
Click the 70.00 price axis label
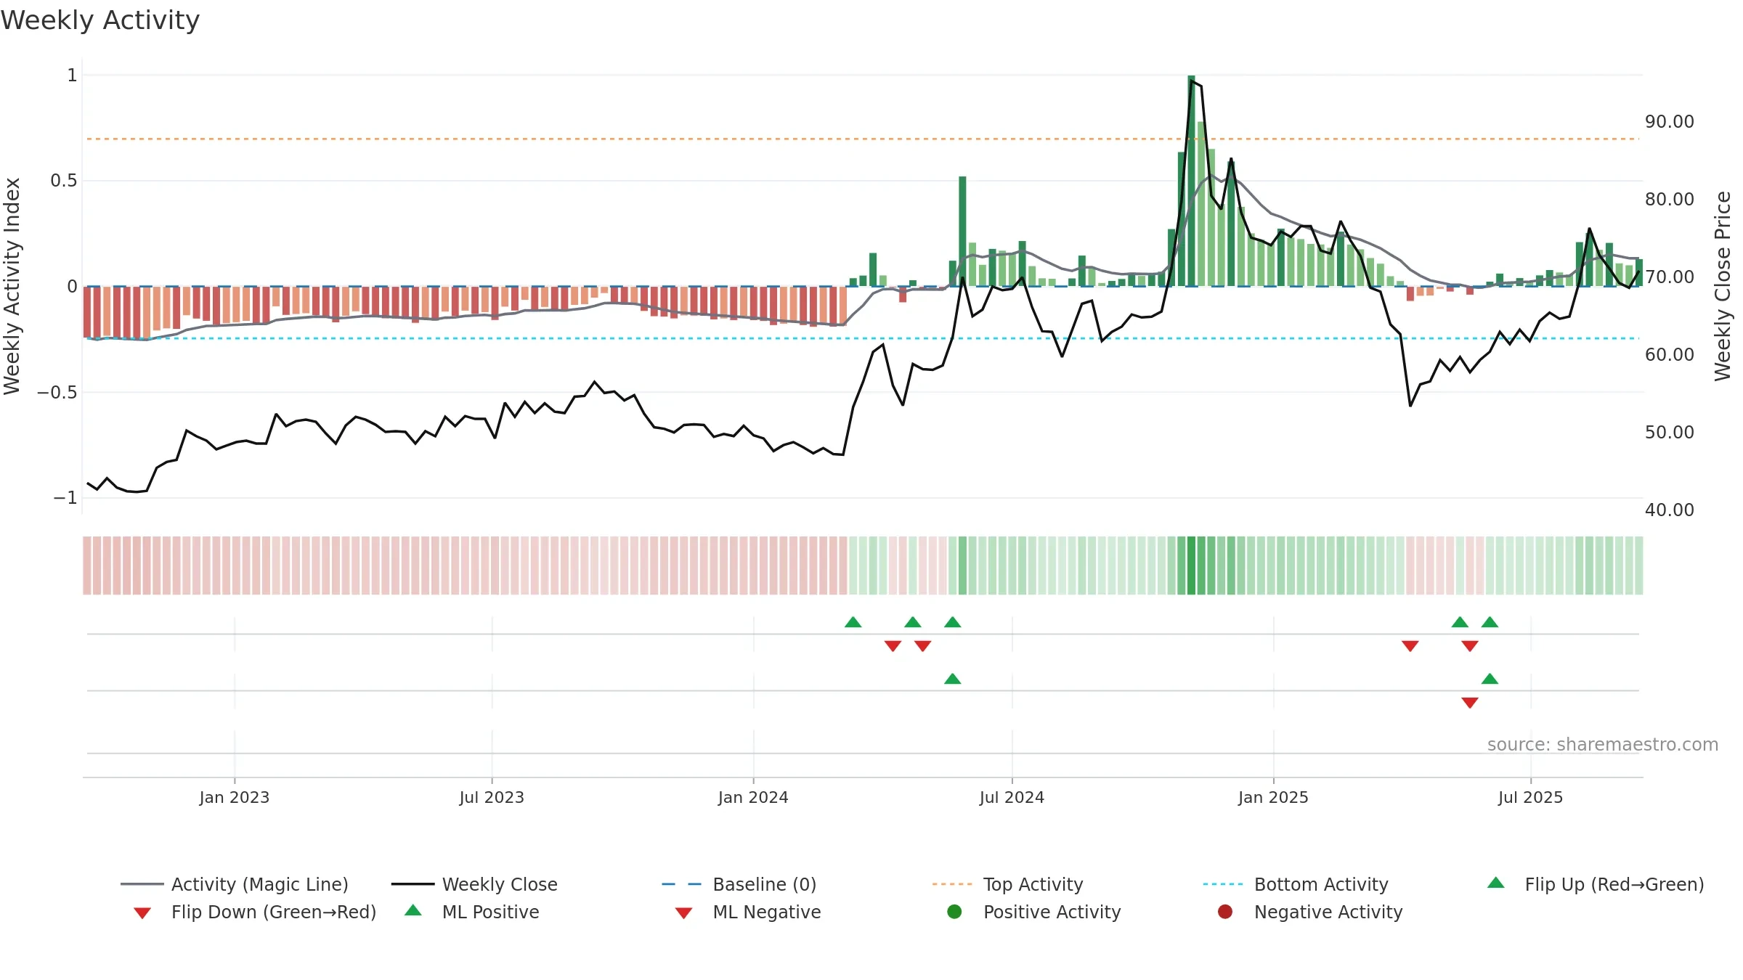click(1670, 277)
